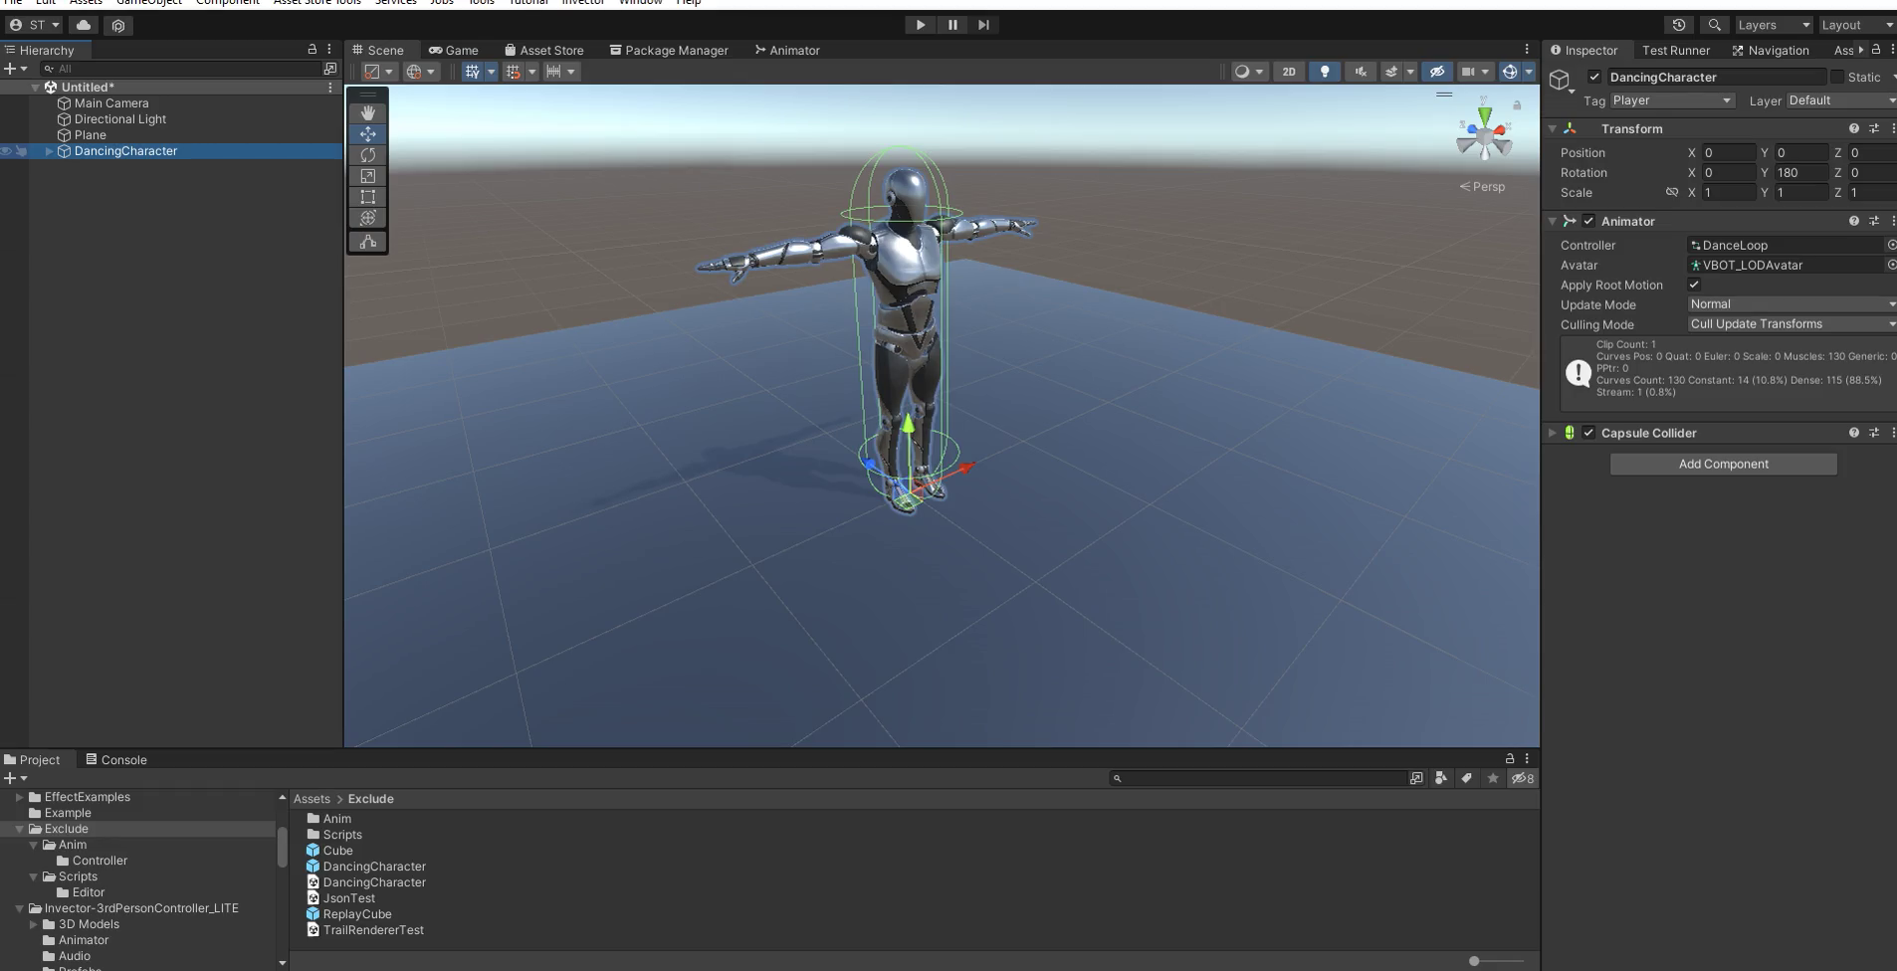This screenshot has width=1897, height=971.
Task: Select the Rotate tool
Action: [x=367, y=154]
